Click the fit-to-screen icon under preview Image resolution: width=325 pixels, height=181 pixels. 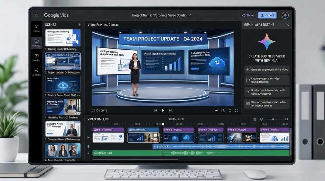click(230, 110)
